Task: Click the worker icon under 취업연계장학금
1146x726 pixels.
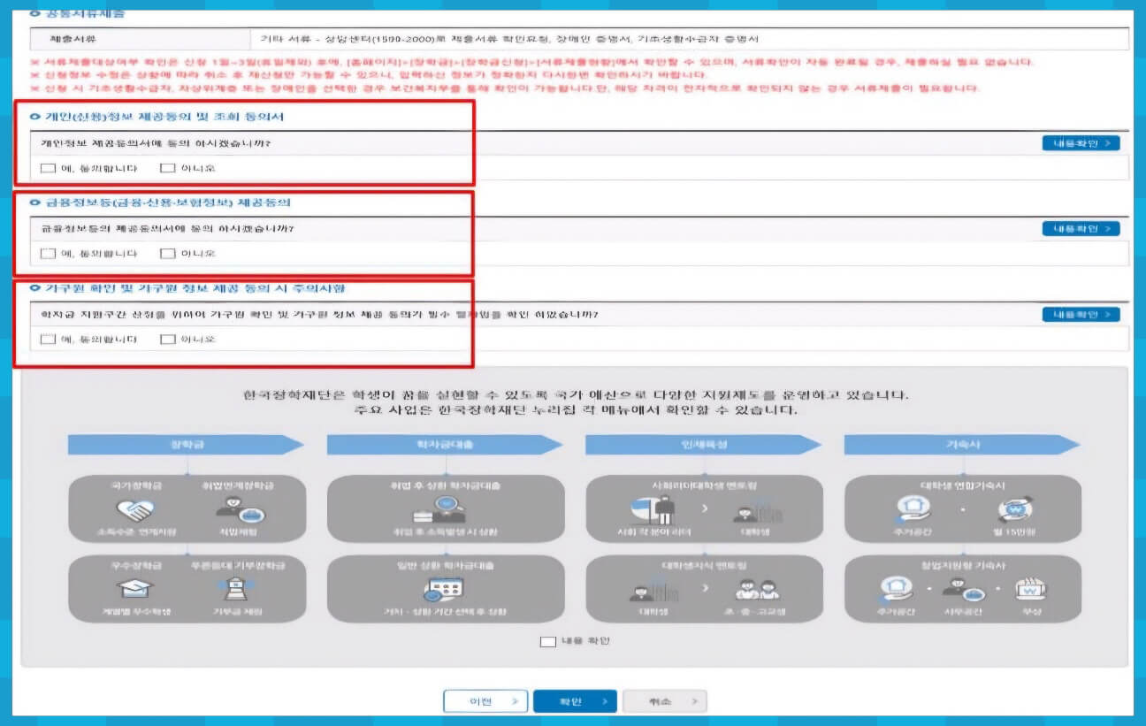Action: click(x=240, y=510)
